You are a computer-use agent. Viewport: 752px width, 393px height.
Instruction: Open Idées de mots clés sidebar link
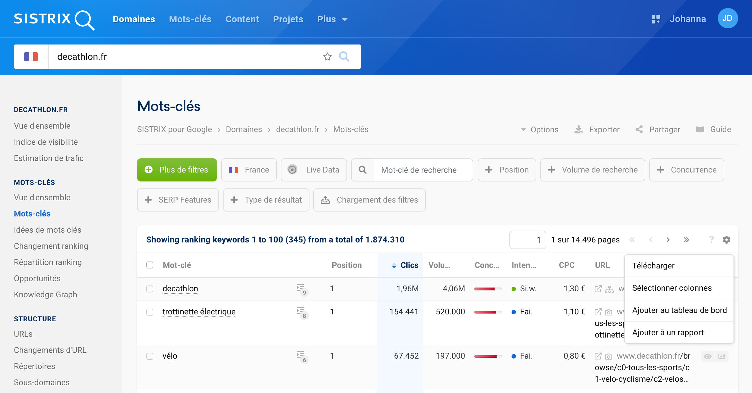click(x=48, y=230)
